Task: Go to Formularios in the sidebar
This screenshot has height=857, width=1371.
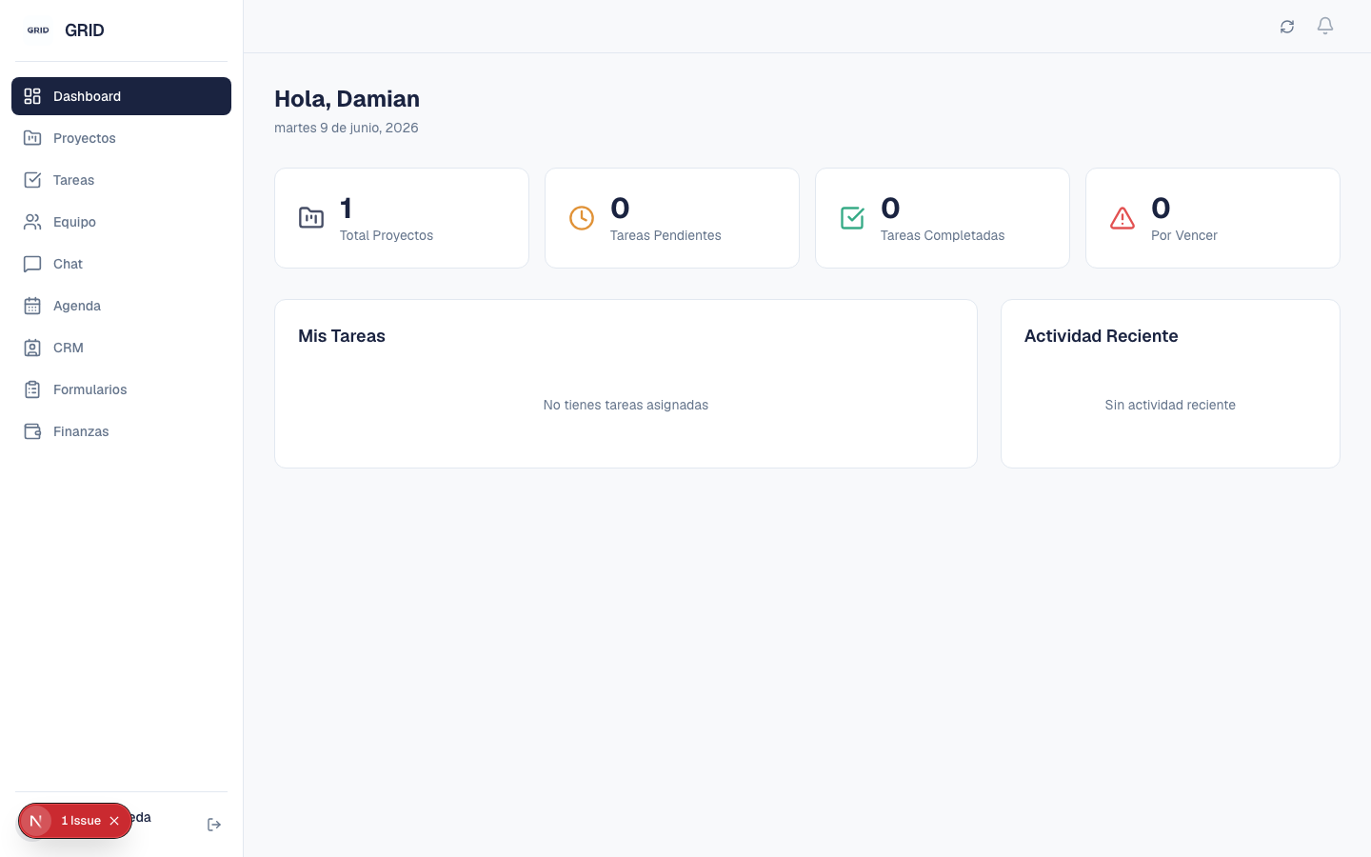Action: 121,389
